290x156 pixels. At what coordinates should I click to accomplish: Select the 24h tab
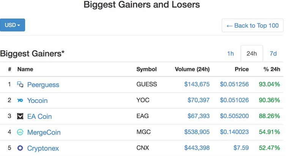(252, 54)
